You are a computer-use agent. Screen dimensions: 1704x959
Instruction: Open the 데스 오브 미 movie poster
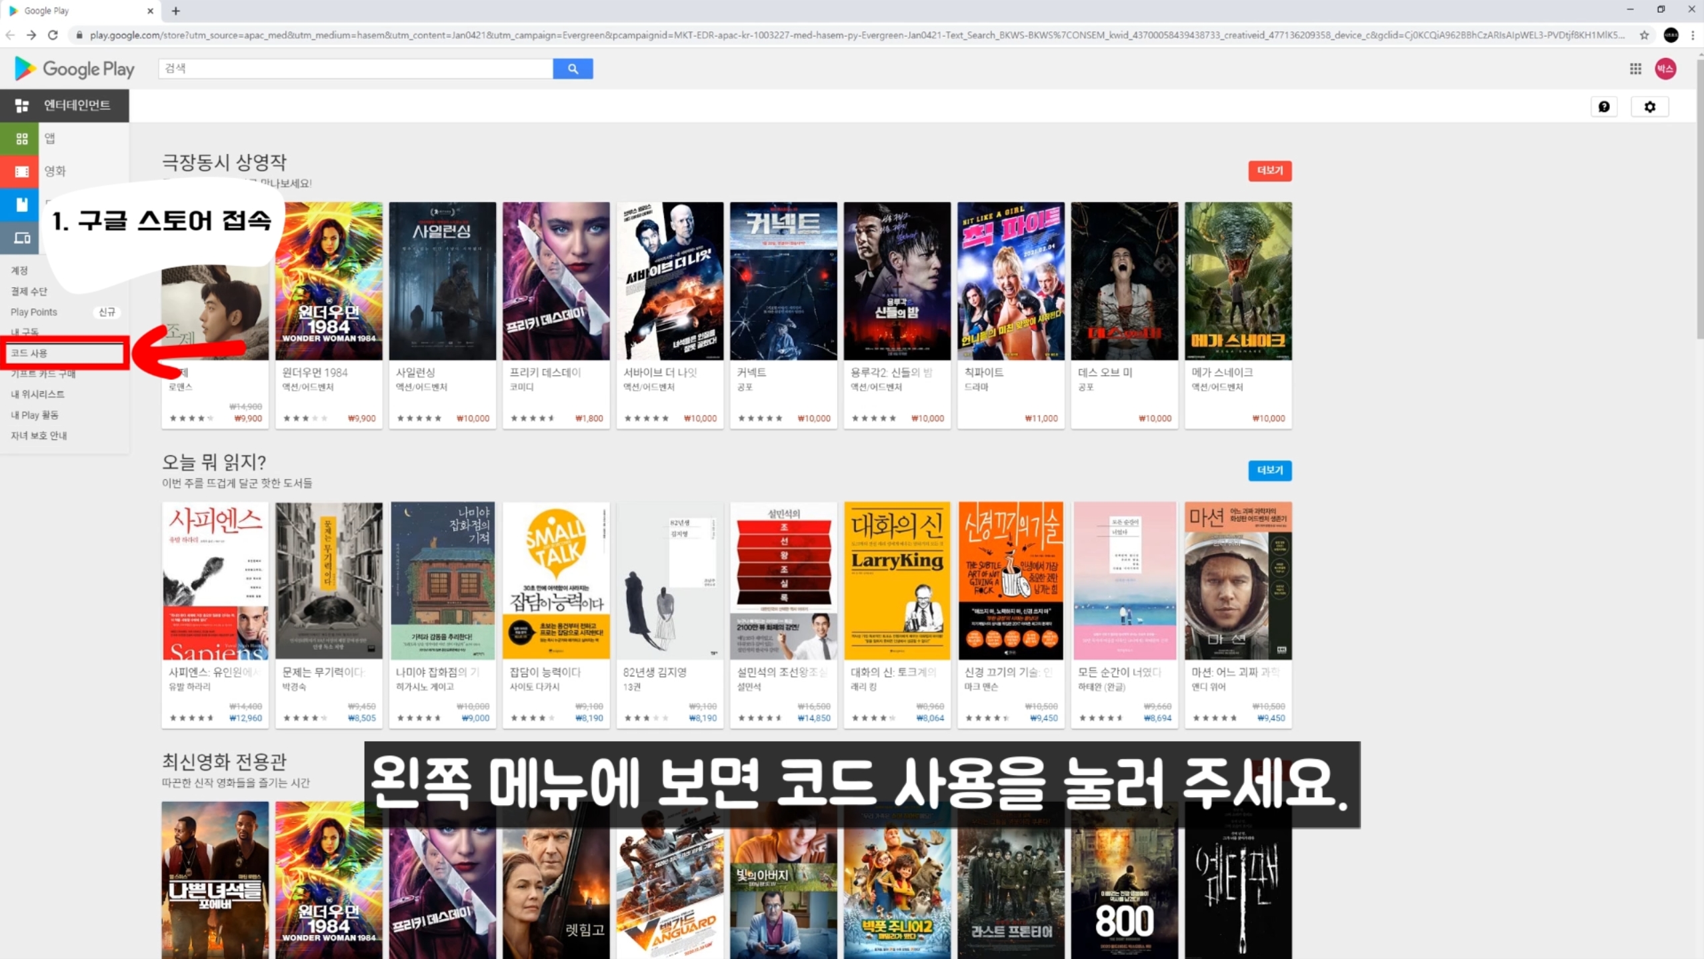(1125, 281)
